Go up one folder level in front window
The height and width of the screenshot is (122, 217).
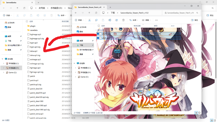pyautogui.click(x=89, y=13)
